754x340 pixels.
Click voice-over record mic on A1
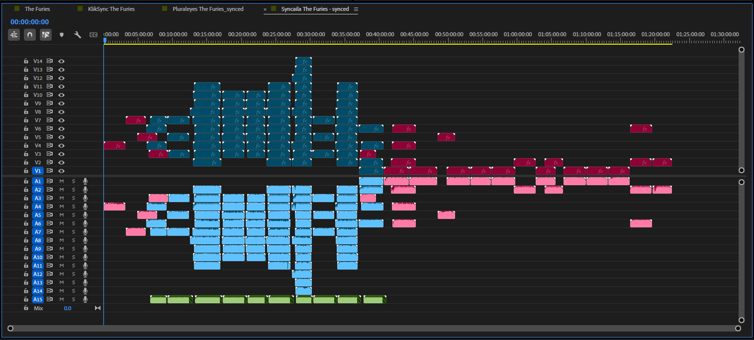point(86,181)
